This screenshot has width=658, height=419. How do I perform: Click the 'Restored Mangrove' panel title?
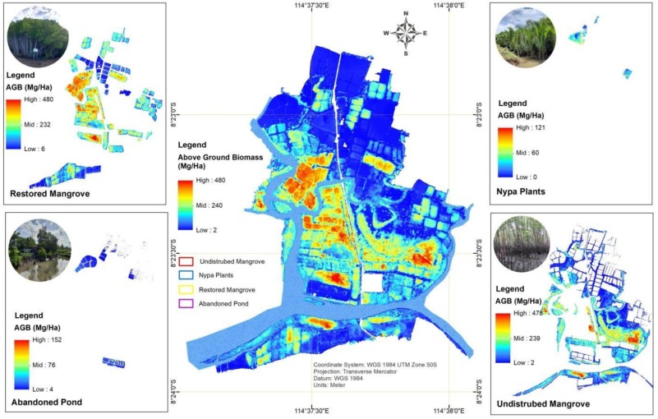(x=51, y=195)
